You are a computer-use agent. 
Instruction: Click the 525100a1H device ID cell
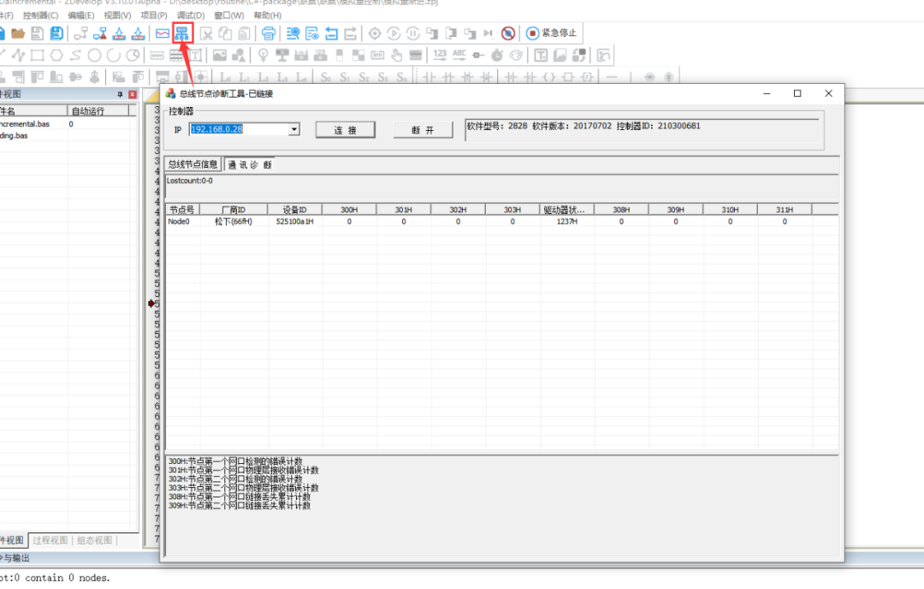coord(294,222)
